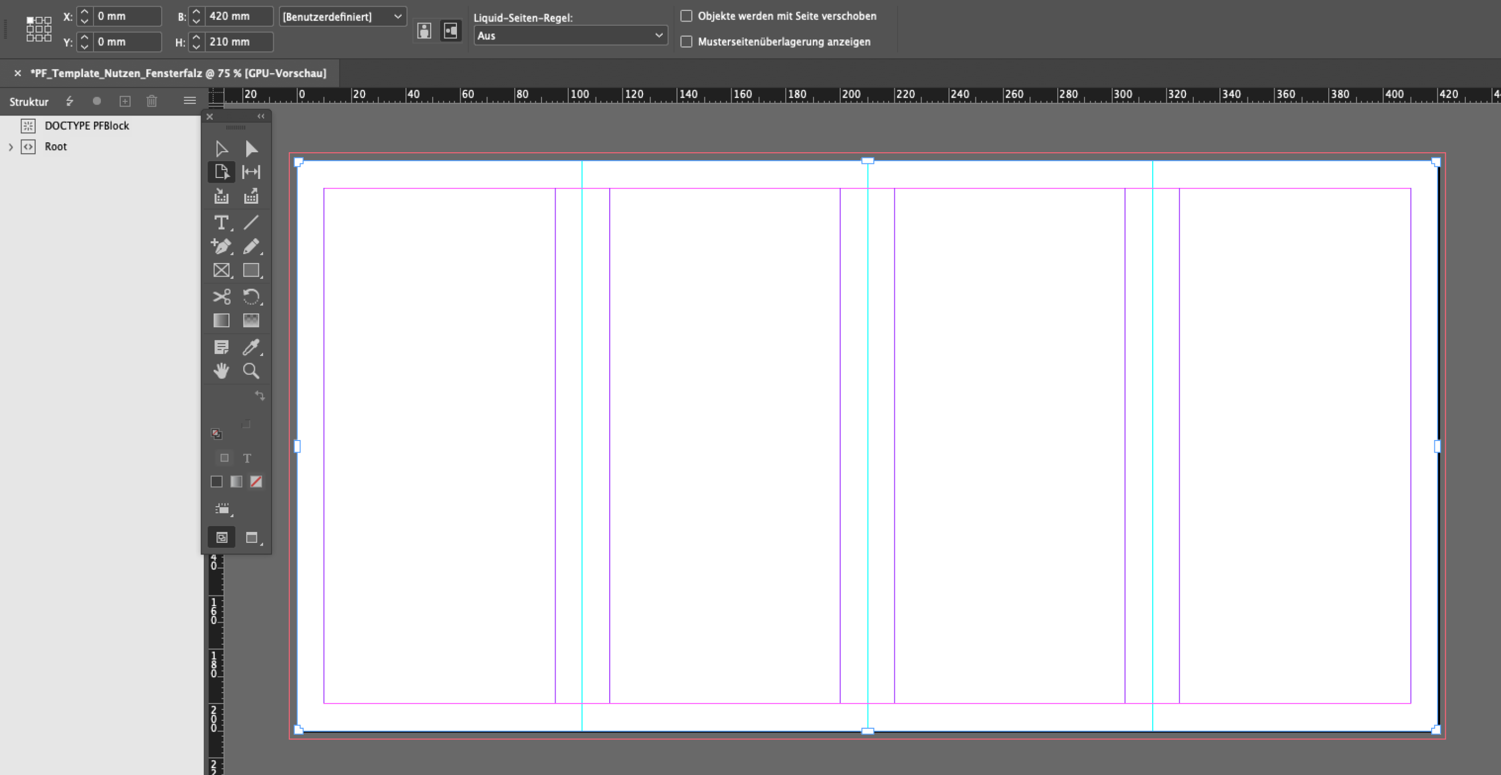Select the Type tool
Image resolution: width=1501 pixels, height=775 pixels.
(221, 223)
